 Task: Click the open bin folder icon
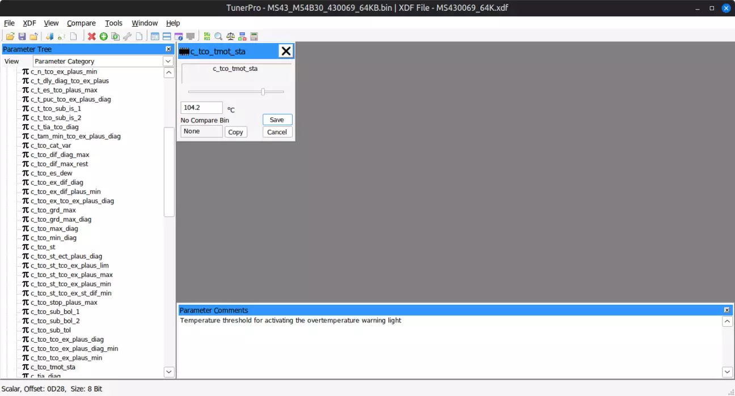pos(10,37)
